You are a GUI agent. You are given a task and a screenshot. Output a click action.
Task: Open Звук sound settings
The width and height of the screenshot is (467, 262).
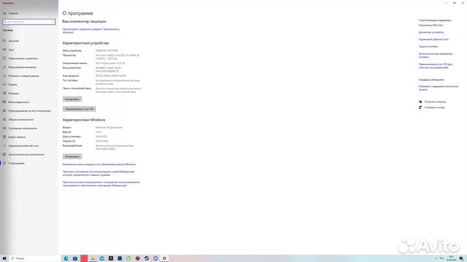[x=11, y=50]
